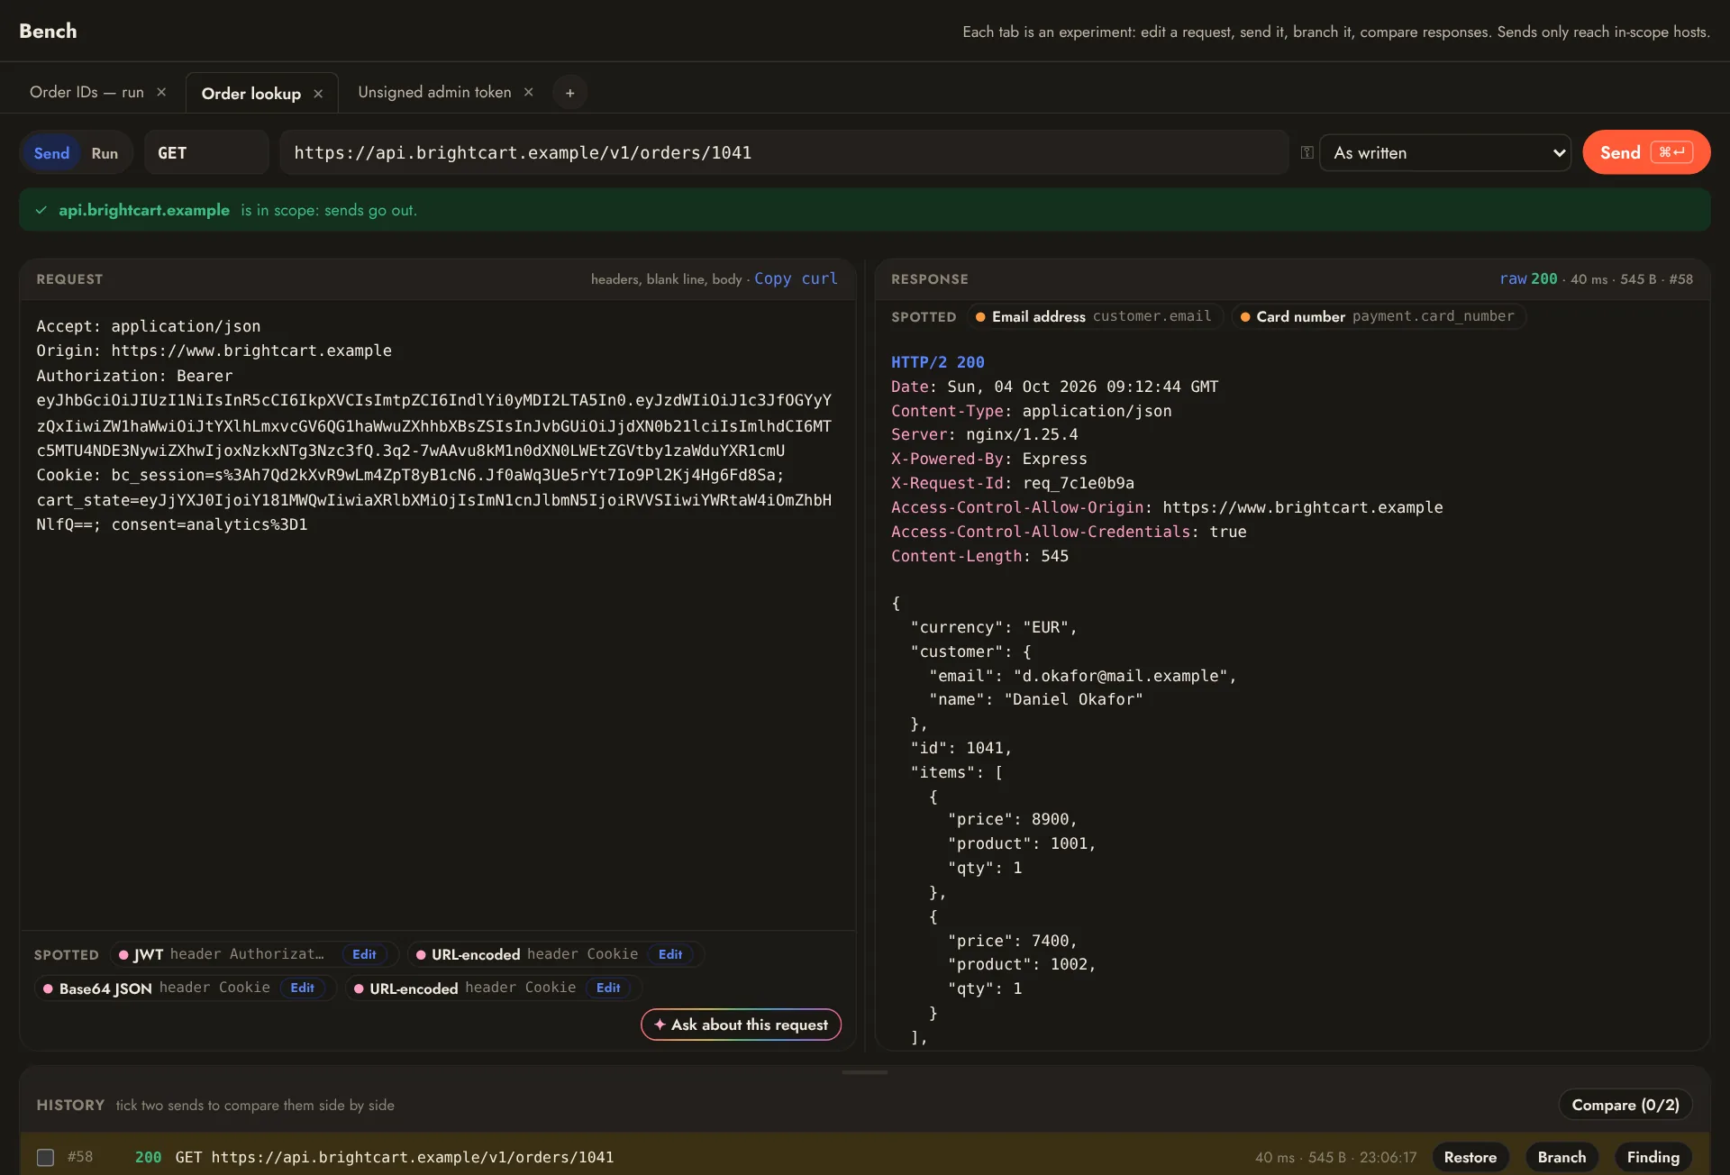Click the 'api.brightcart.example' scope host text
This screenshot has width=1730, height=1175.
coord(144,210)
